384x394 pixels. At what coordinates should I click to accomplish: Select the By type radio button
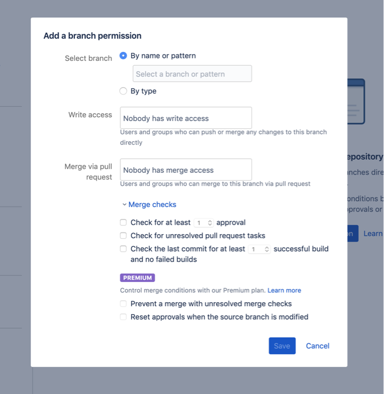pyautogui.click(x=123, y=91)
